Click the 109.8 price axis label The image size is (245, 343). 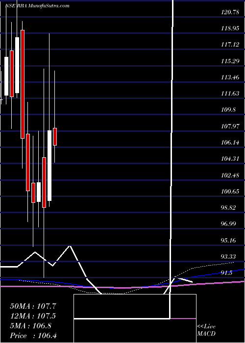(229, 110)
